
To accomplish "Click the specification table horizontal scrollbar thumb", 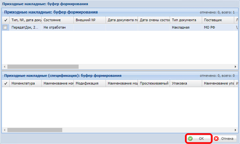I will click(x=43, y=130).
